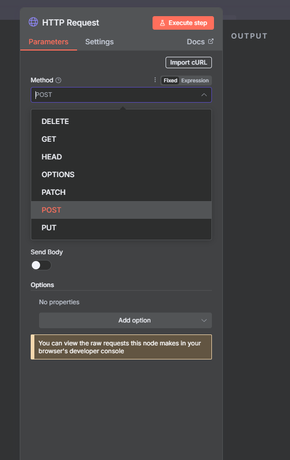Pick PUT from the dropdown list
The height and width of the screenshot is (460, 290).
coord(121,228)
